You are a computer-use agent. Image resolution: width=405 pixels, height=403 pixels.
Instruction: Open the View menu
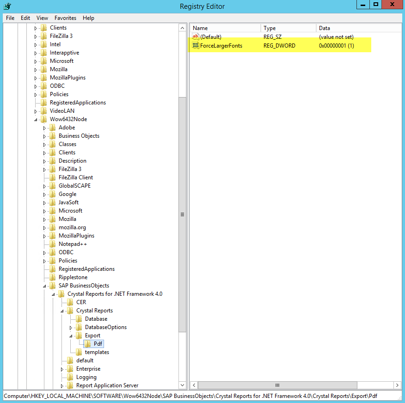click(x=42, y=18)
